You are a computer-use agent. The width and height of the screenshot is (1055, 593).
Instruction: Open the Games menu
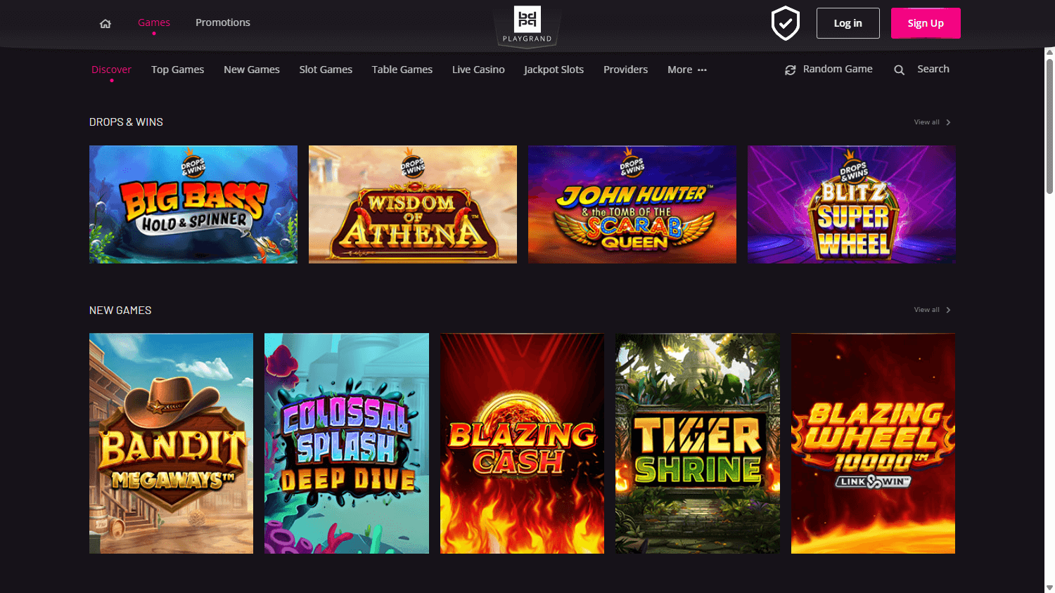154,22
